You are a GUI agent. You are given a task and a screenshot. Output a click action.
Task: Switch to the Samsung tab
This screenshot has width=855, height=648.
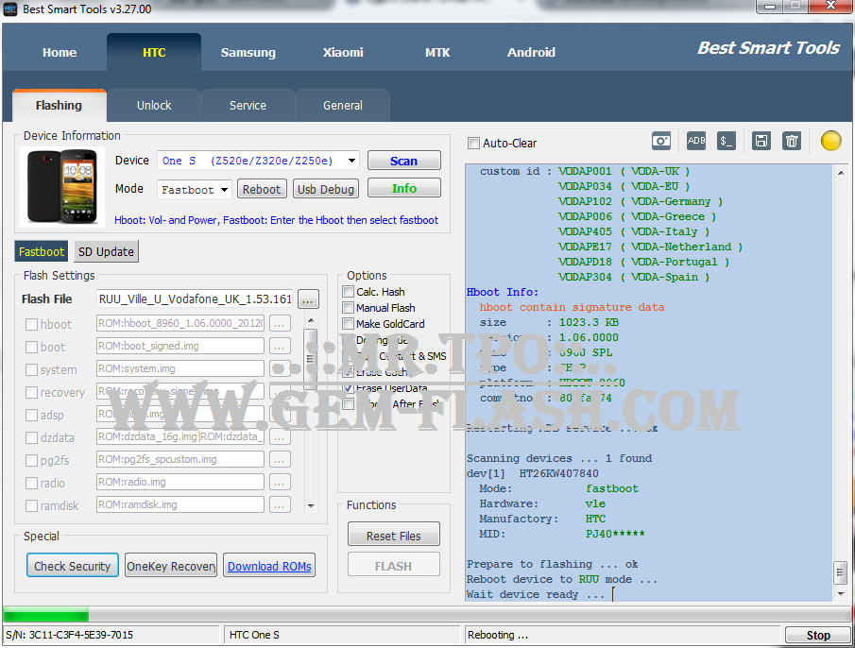248,52
